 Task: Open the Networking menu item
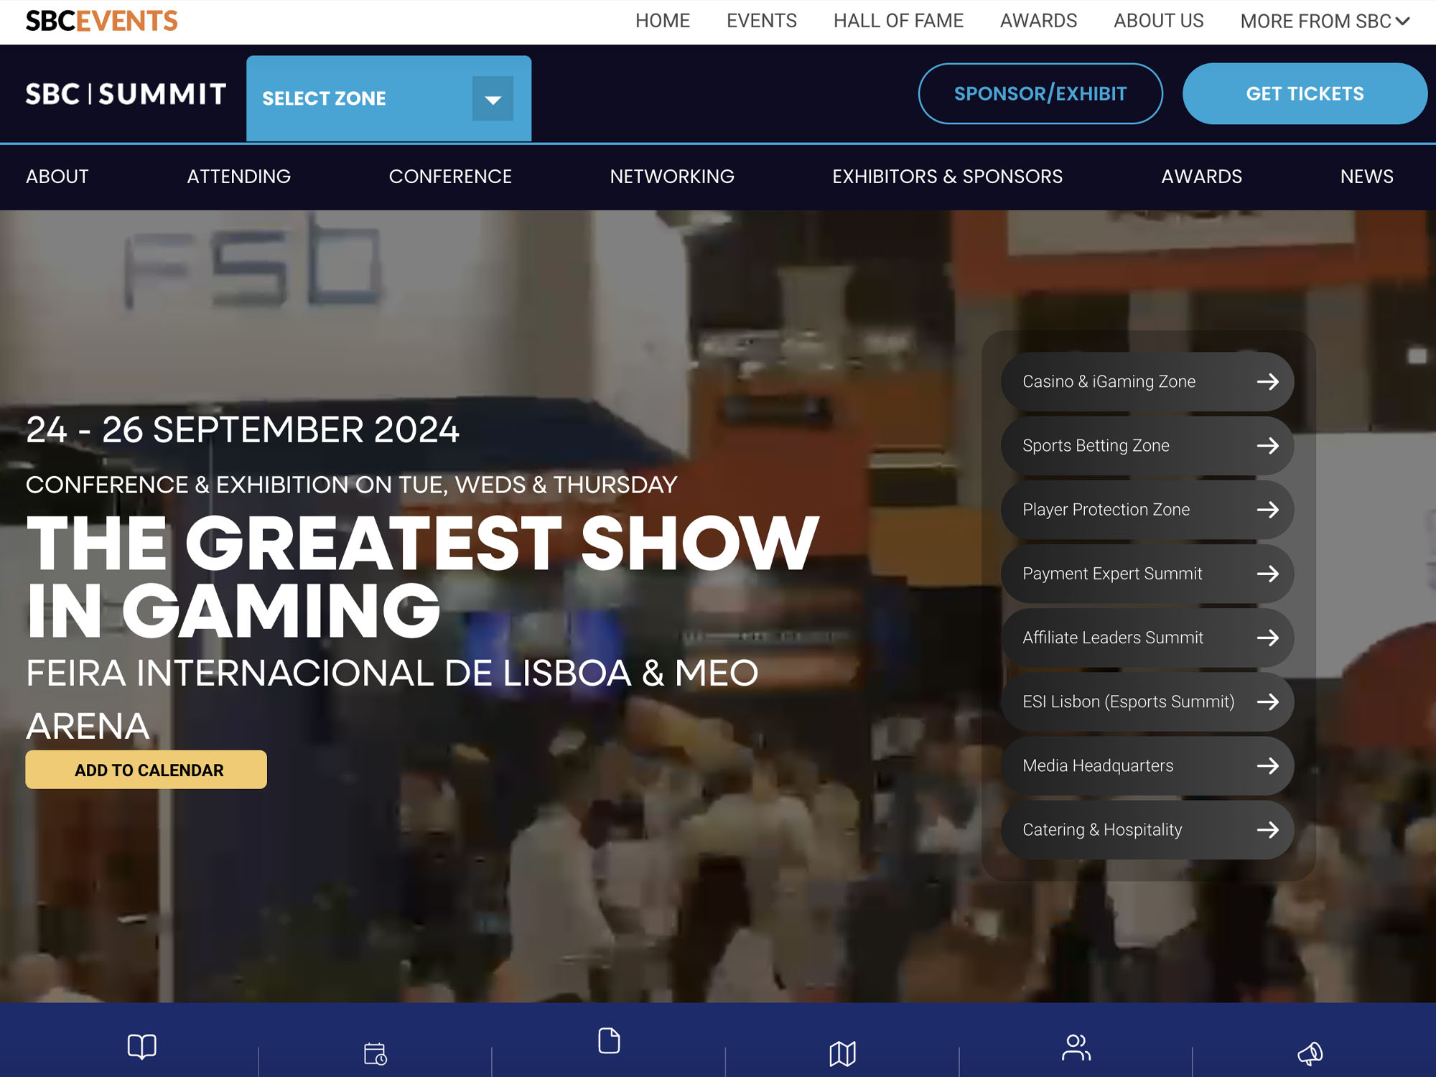[x=672, y=177]
